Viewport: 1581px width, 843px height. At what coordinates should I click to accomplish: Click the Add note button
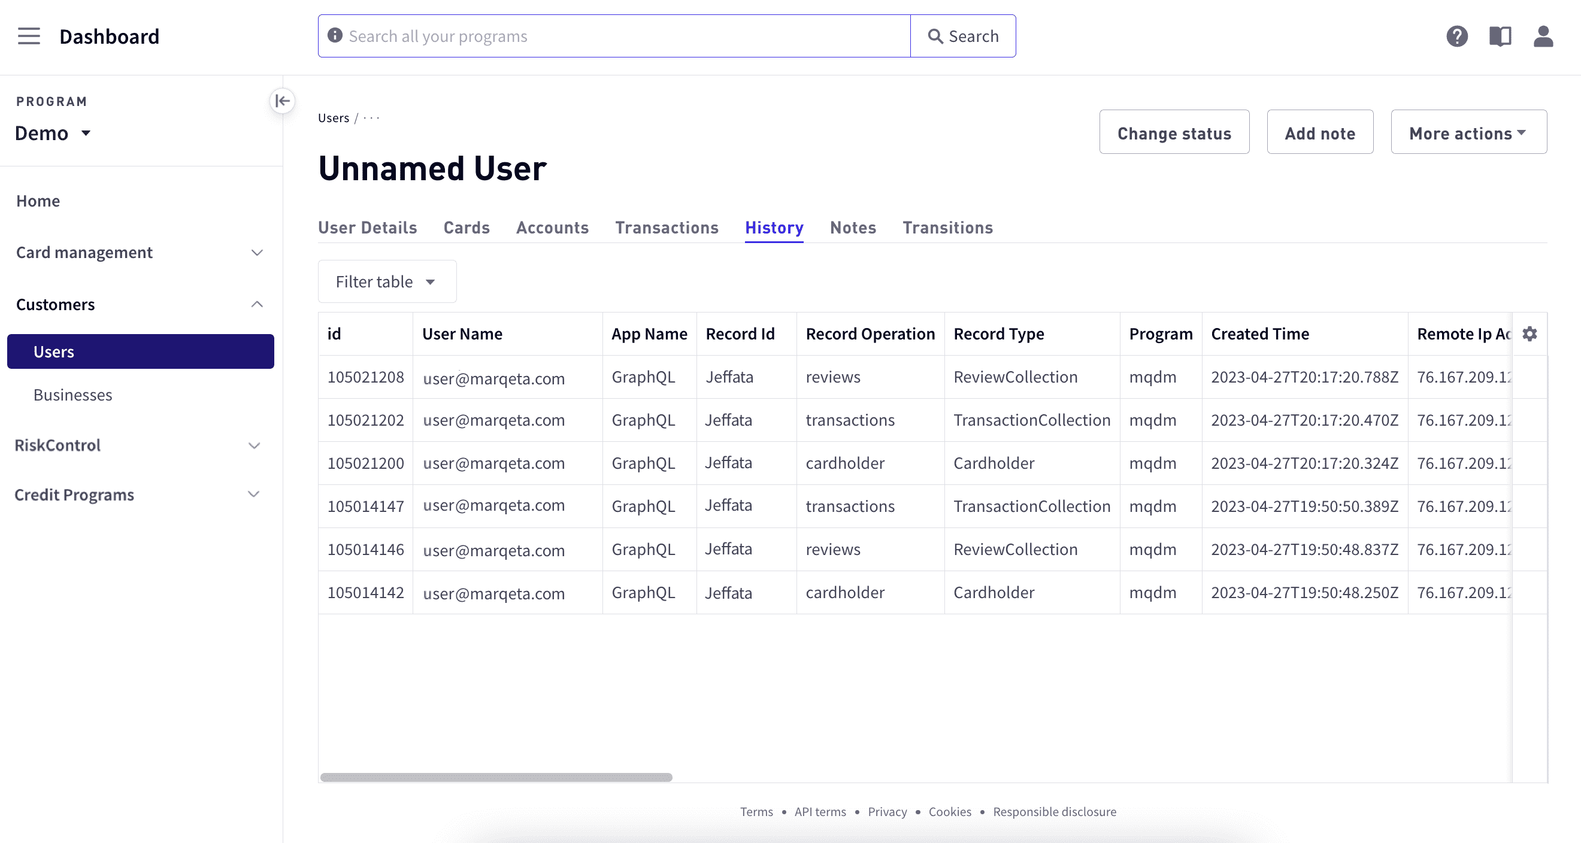point(1319,132)
